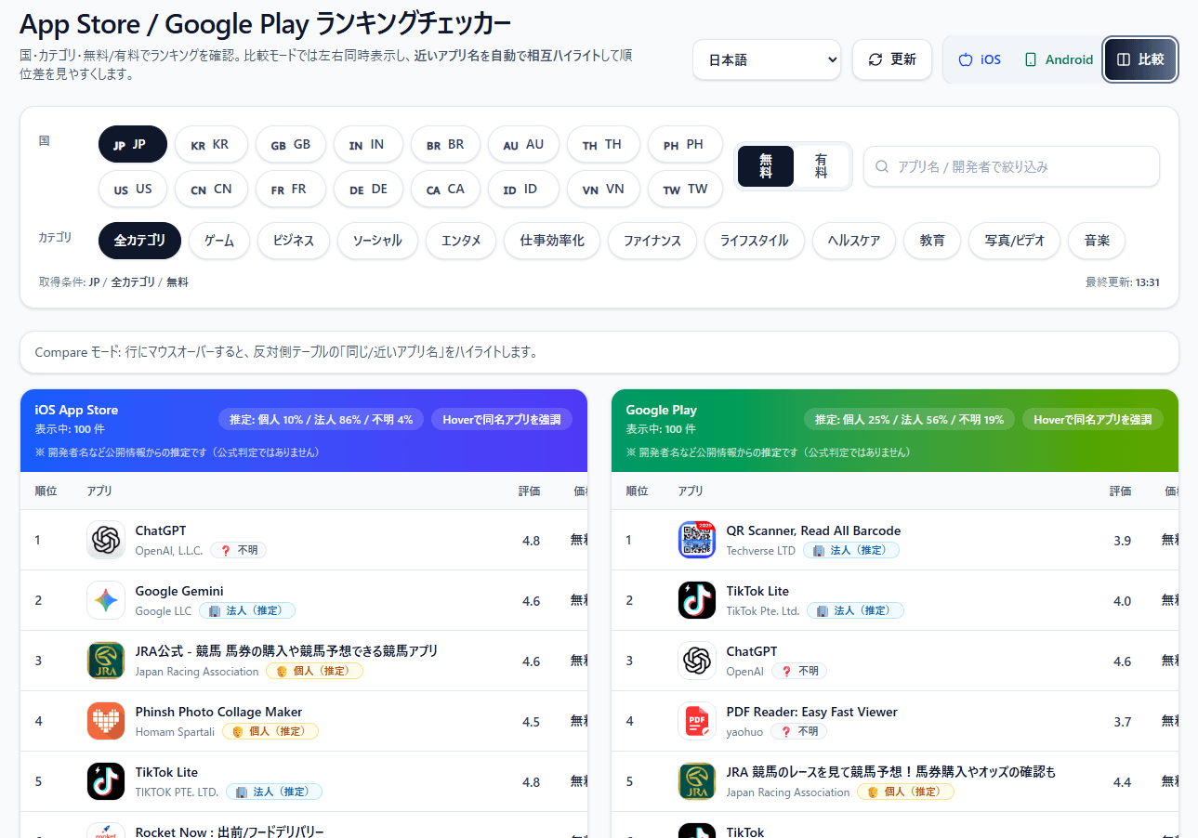Switch to 有料 paid apps toggle
This screenshot has height=838, width=1198.
(x=821, y=166)
